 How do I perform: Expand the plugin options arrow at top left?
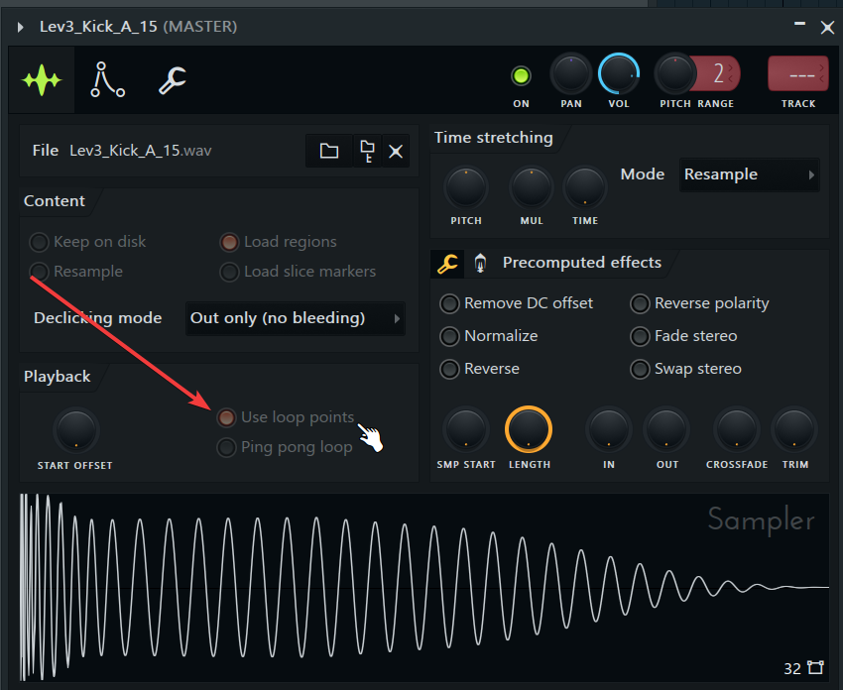click(18, 27)
